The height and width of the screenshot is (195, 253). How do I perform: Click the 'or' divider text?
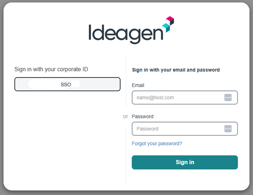[x=126, y=116]
